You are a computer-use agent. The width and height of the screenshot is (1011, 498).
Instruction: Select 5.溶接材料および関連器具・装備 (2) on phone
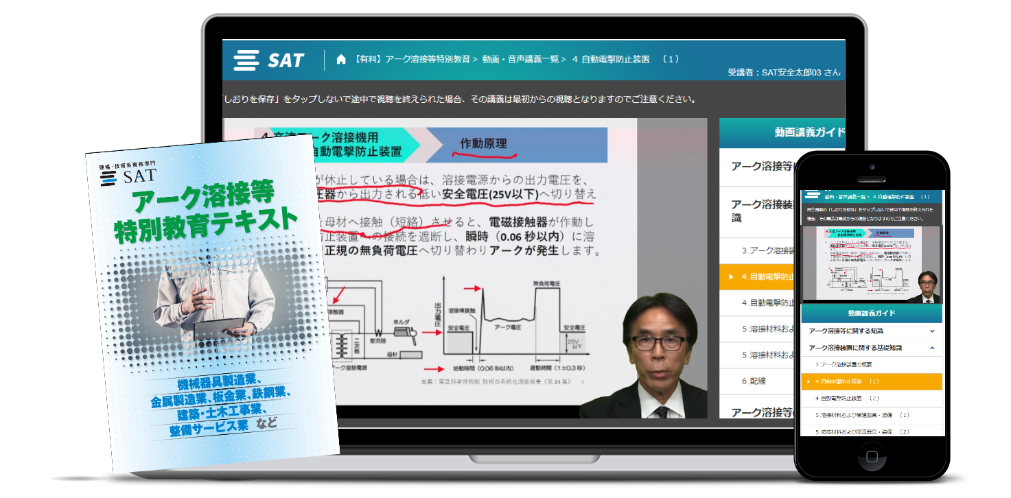pyautogui.click(x=872, y=431)
